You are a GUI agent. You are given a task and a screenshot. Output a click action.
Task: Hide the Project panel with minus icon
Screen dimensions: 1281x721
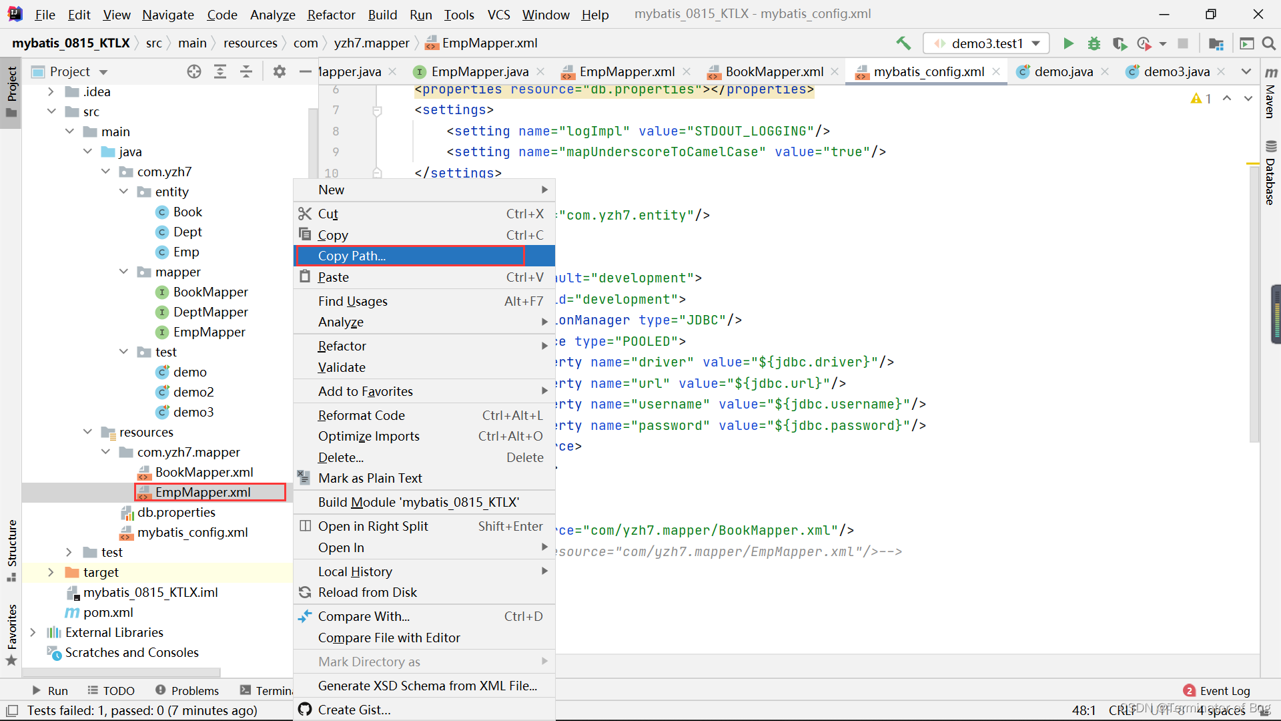[x=306, y=71]
